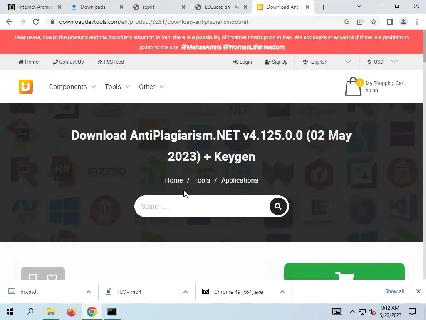Click the Login link

coord(243,62)
